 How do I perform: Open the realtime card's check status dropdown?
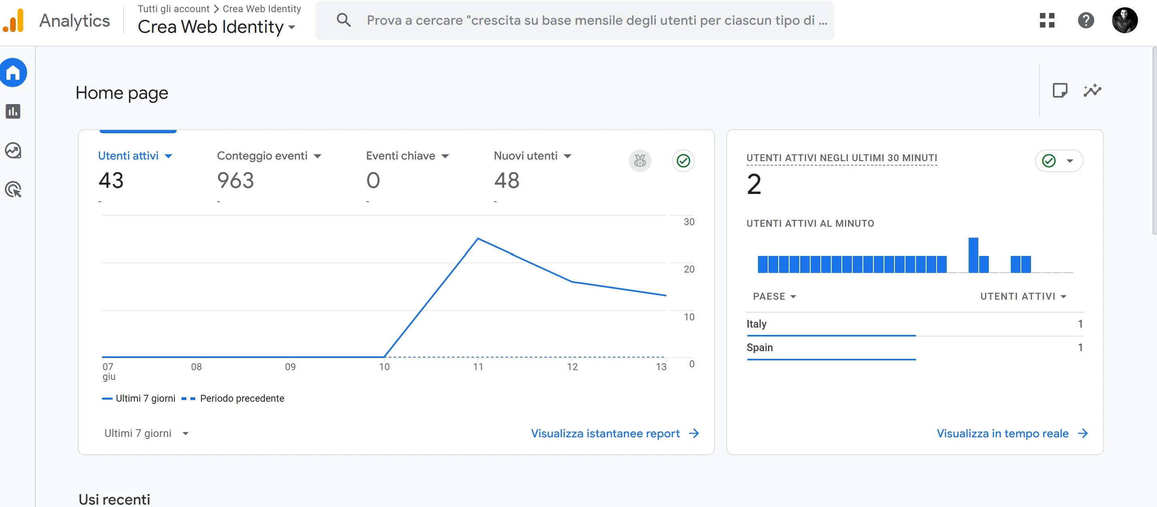pos(1059,161)
